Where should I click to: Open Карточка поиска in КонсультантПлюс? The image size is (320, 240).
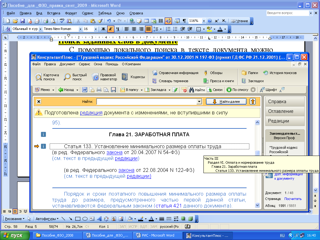(x=47, y=77)
